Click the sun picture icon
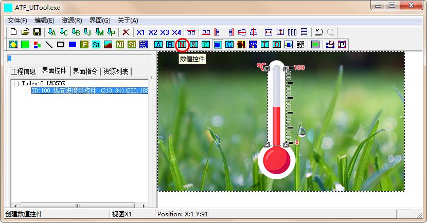 point(13,44)
